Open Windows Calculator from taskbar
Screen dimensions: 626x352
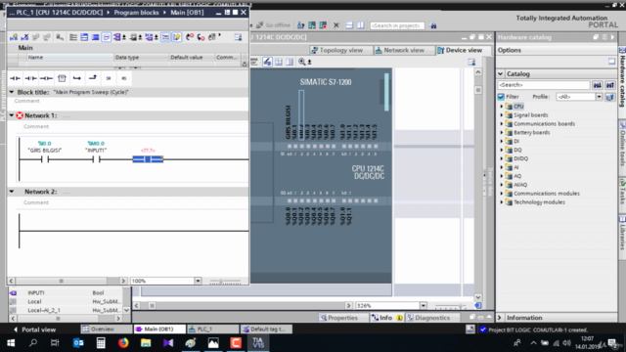[101, 343]
